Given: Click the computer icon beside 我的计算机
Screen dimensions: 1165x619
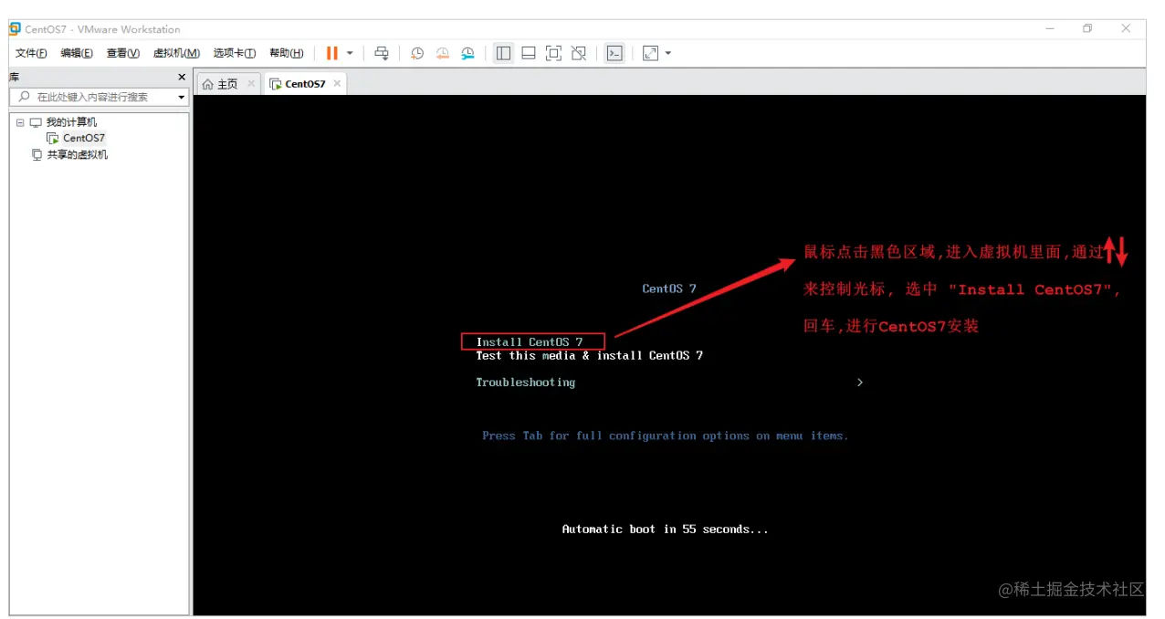Looking at the screenshot, I should 36,122.
